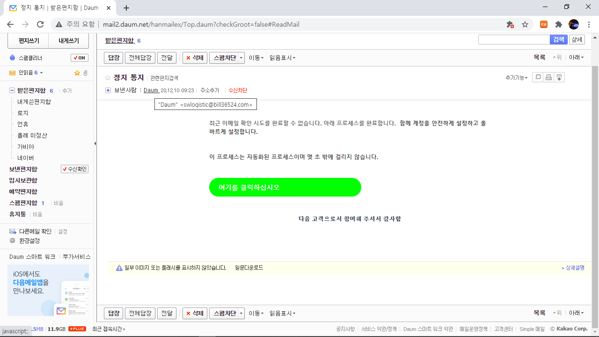Click top toolbar 답장 button
599x337 pixels.
pos(114,58)
